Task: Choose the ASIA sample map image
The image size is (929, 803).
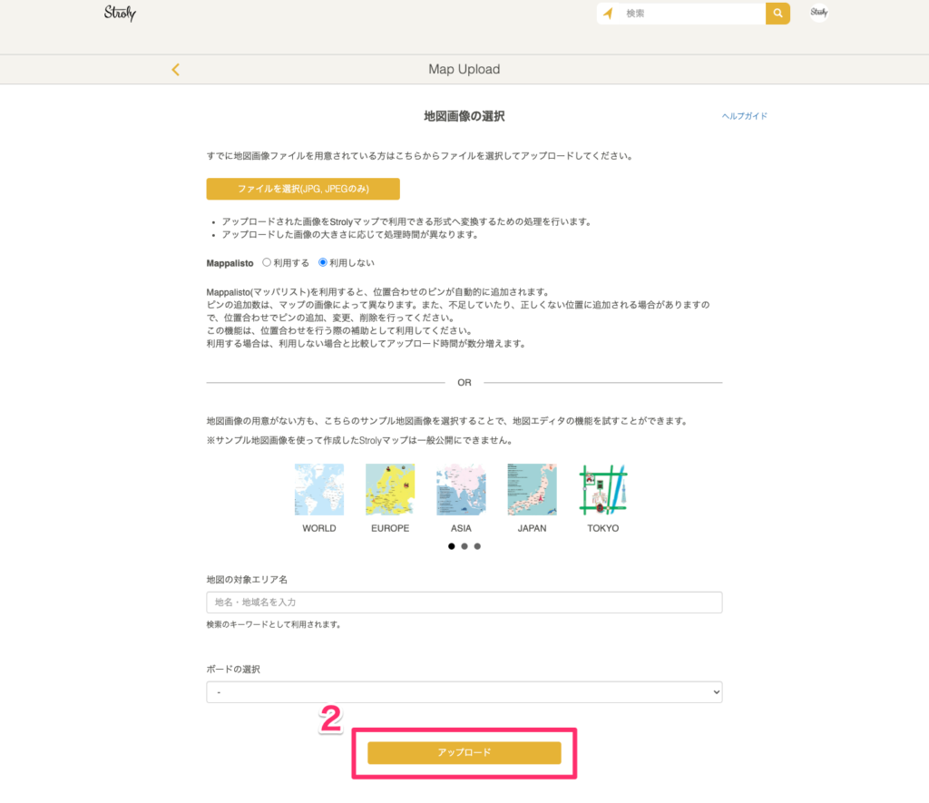Action: click(461, 490)
